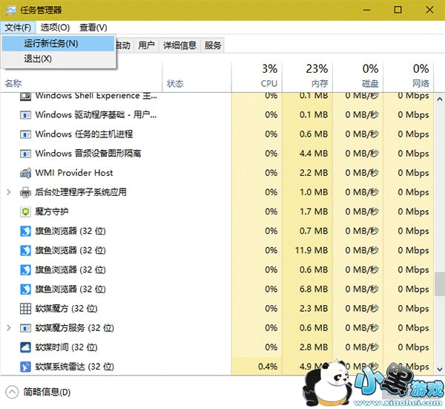Select the 软媒系统雷达 (32 位) process name
445x409 pixels.
coord(75,367)
